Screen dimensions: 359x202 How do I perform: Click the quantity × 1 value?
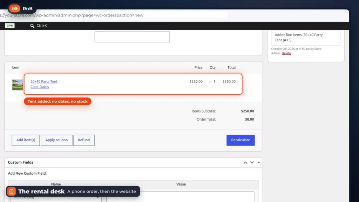[212, 81]
